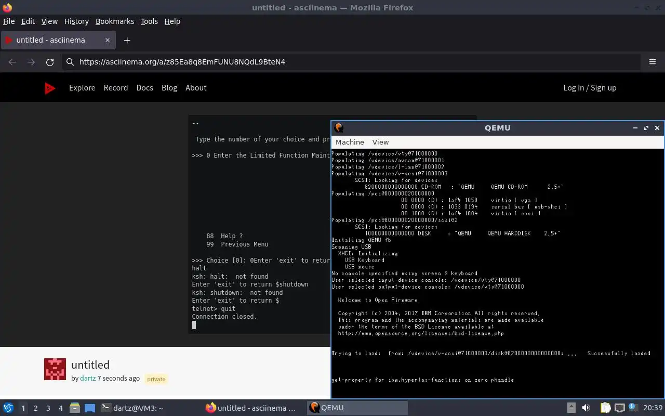Switch to Firefox from the taskbar
The image size is (665, 416).
[x=254, y=408]
